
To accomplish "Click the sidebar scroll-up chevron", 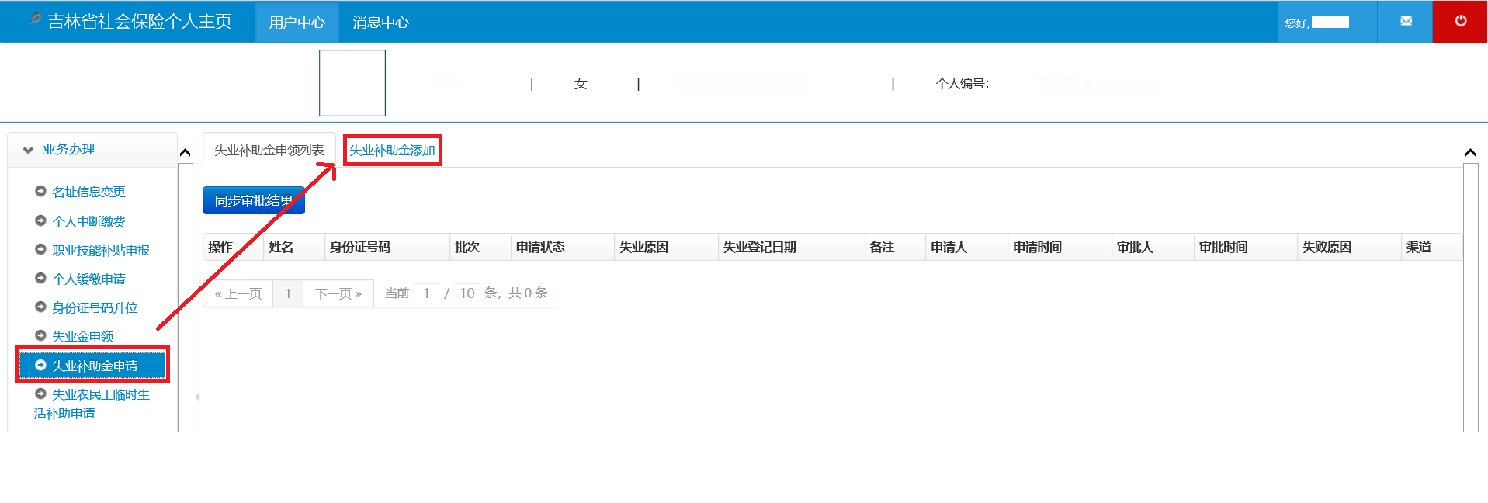I will [185, 152].
